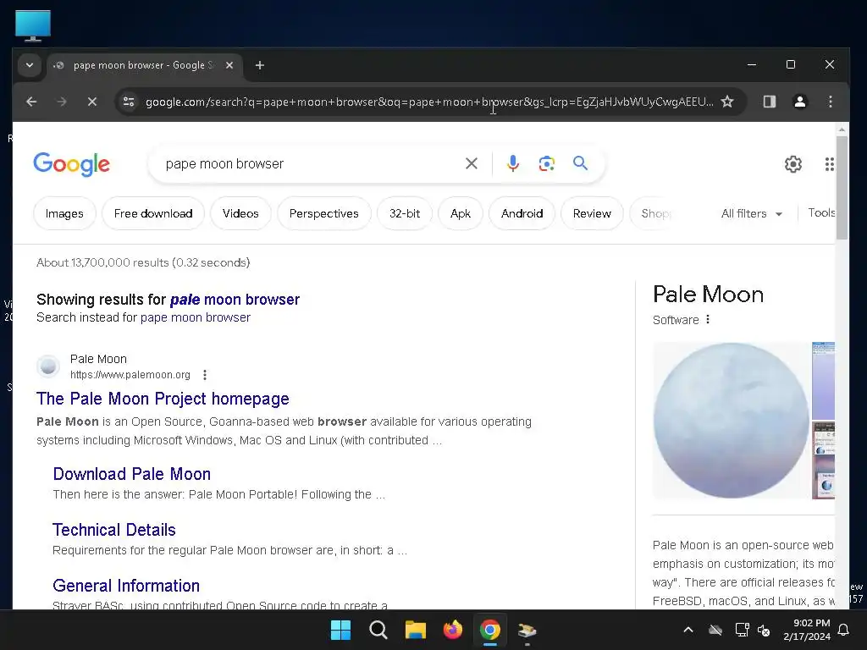Viewport: 867px width, 650px height.
Task: Open the Chrome profile icon
Action: click(799, 102)
